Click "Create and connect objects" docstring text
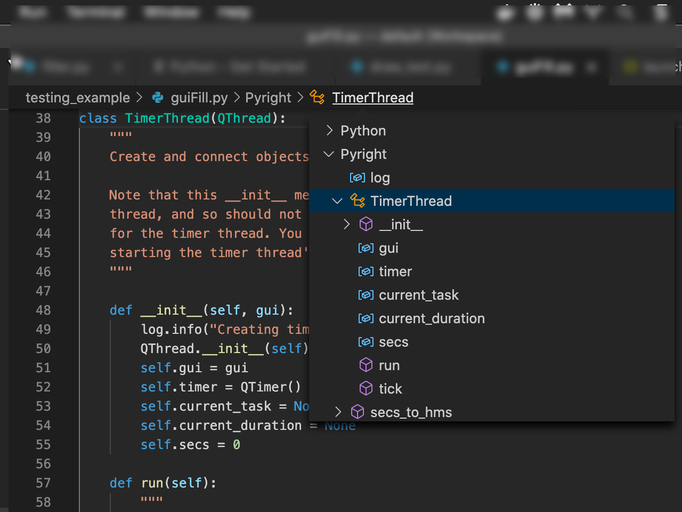 [x=209, y=156]
